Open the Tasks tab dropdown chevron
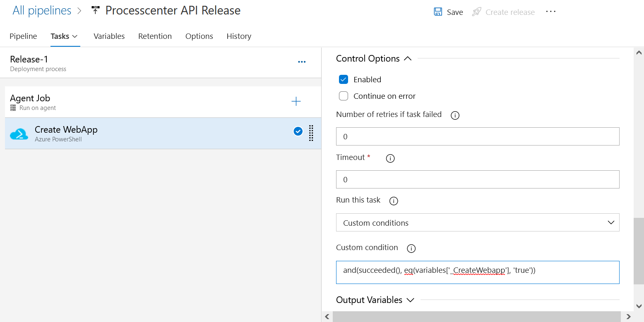This screenshot has width=644, height=322. [75, 36]
